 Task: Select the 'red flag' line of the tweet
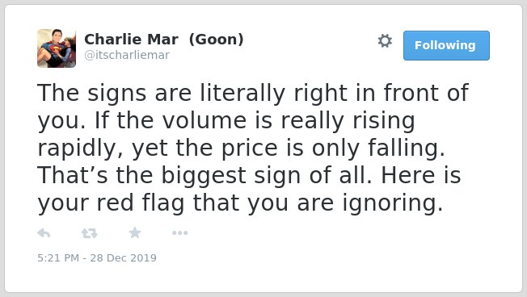[x=240, y=203]
